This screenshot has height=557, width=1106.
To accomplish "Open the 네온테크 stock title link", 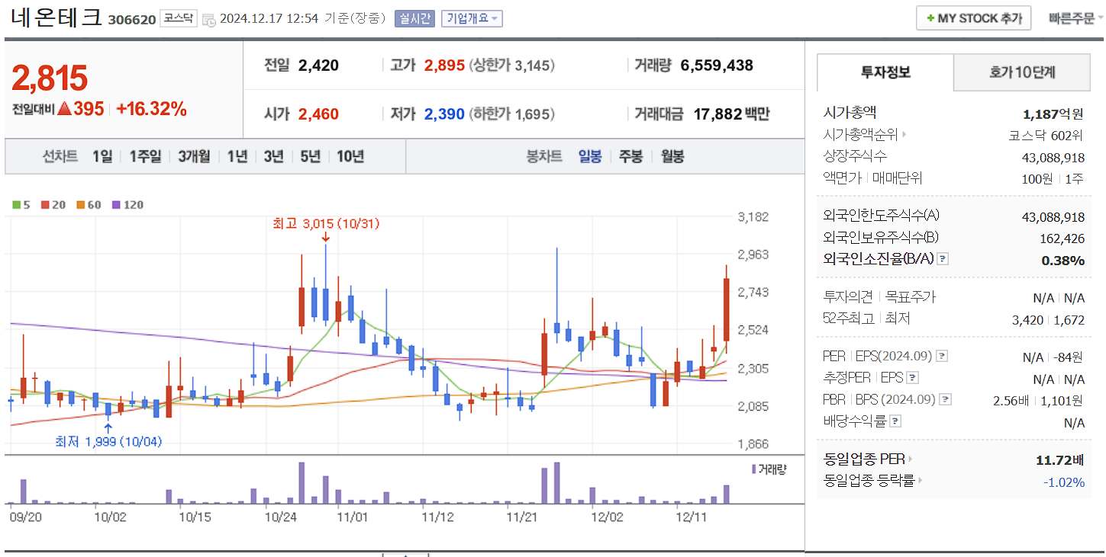I will (x=56, y=18).
